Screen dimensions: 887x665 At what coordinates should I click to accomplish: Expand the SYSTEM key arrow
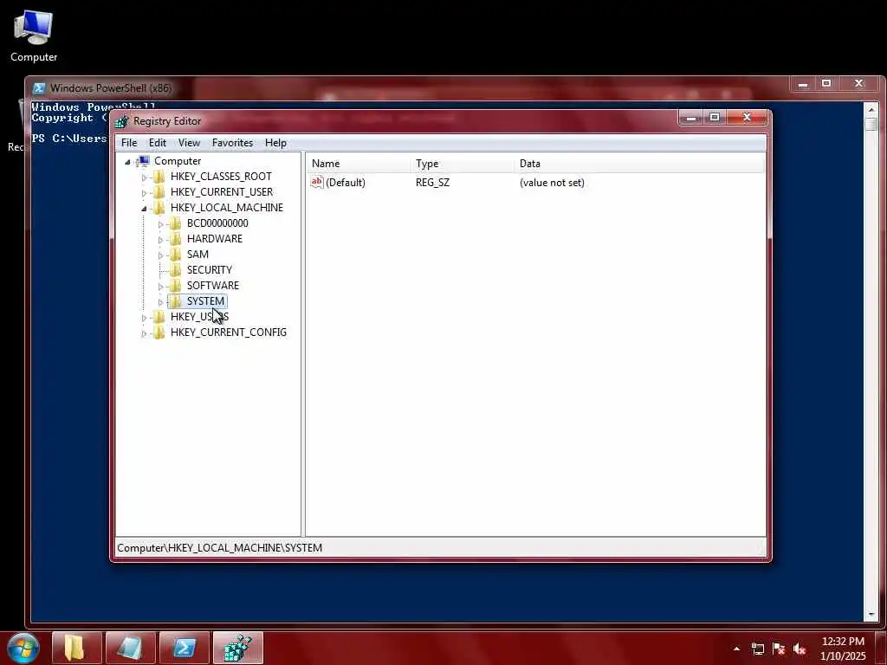(x=160, y=302)
